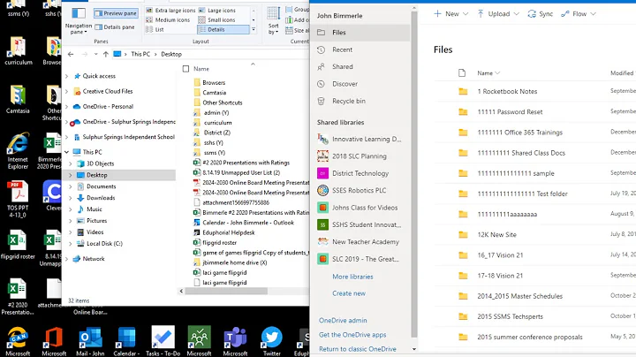Expand Quick access in navigation tree
This screenshot has width=636, height=357.
click(x=67, y=76)
